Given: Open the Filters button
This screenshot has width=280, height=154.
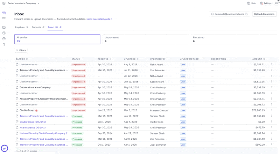Looking at the screenshot, I should (x=21, y=50).
